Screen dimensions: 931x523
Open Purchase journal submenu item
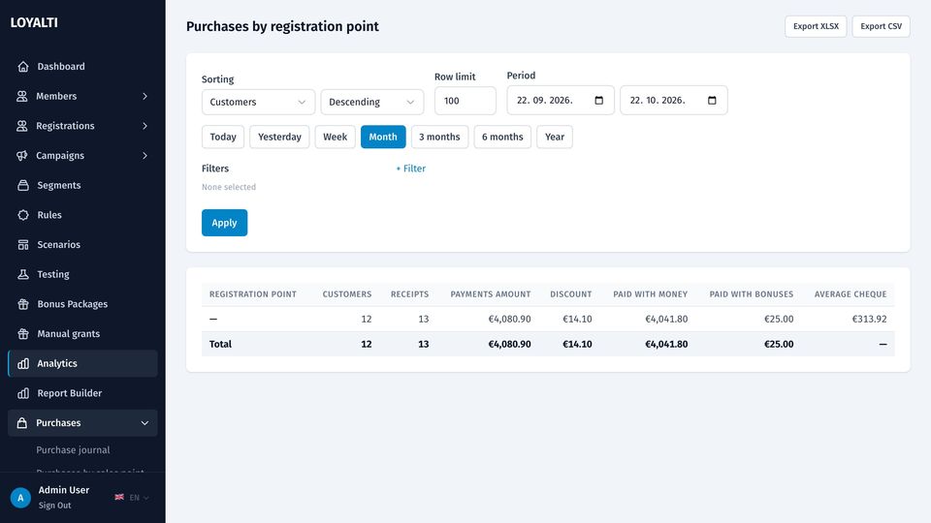click(73, 450)
